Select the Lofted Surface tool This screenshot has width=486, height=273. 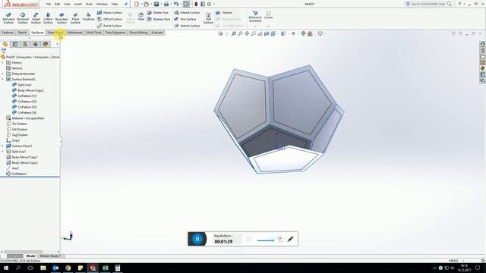click(x=48, y=18)
